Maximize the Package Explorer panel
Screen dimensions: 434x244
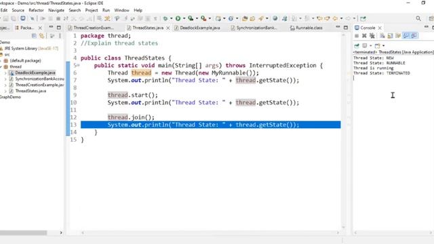tap(59, 27)
